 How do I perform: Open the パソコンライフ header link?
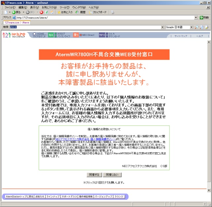[63, 36]
